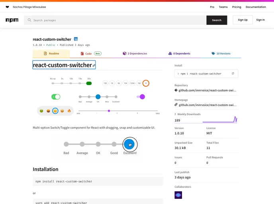274x204 pixels.
Task: Click the collaborator avatar
Action: [178, 195]
